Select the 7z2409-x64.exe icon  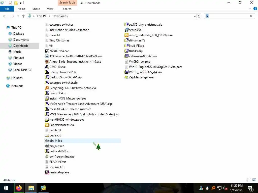pyautogui.click(x=47, y=51)
